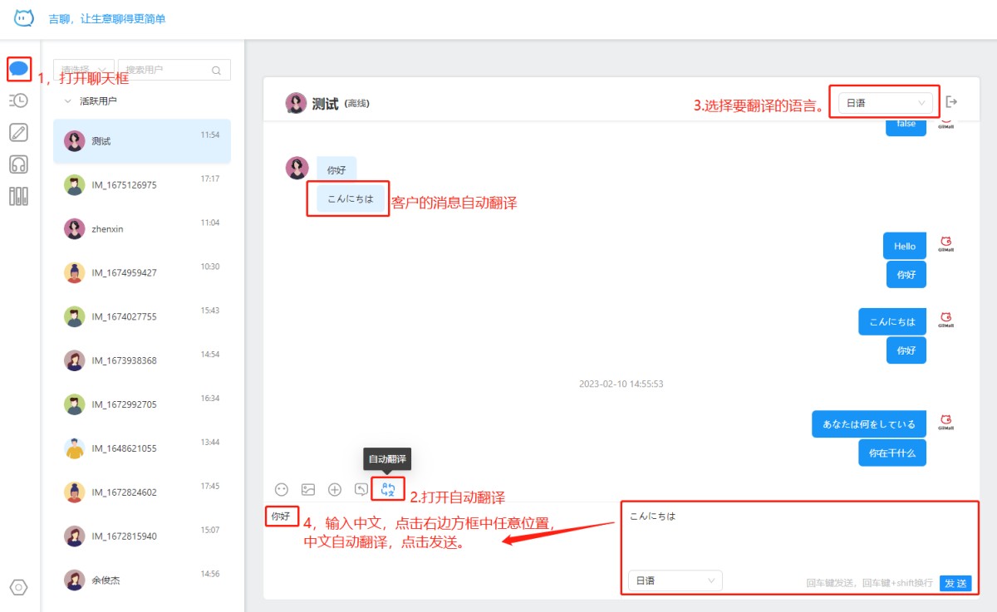Click the quick reply icon in chat toolbar
The width and height of the screenshot is (997, 612).
361,490
